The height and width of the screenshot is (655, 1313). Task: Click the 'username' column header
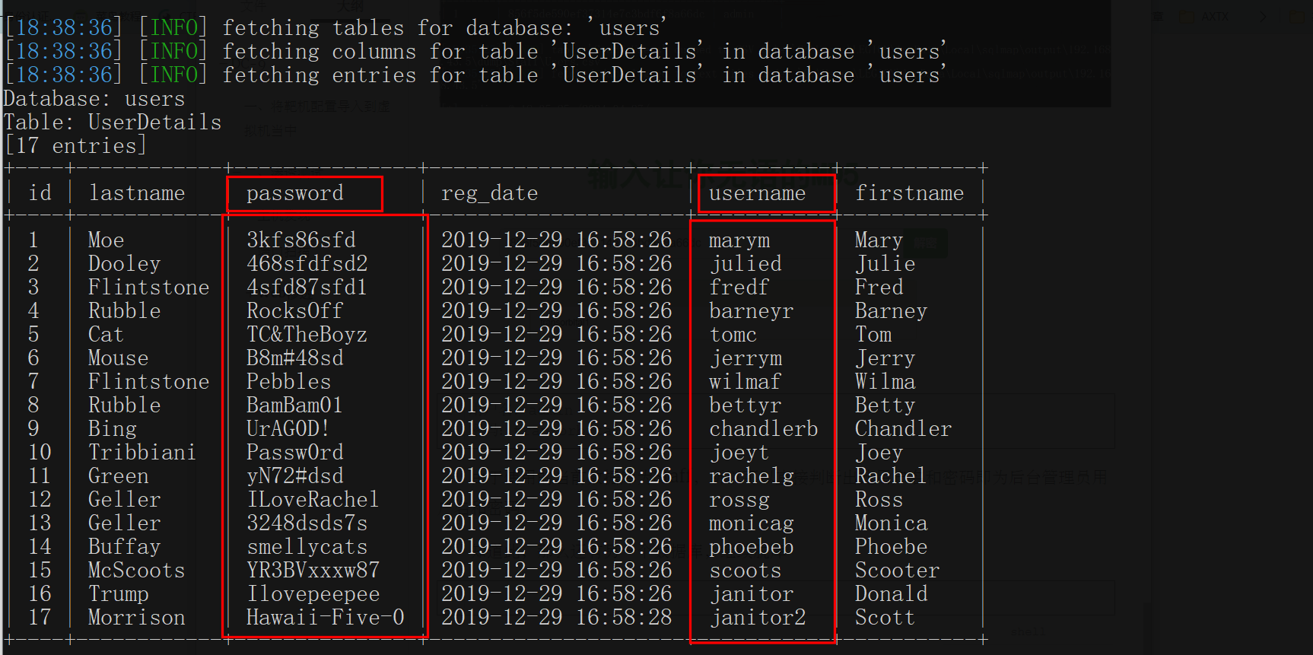[758, 193]
